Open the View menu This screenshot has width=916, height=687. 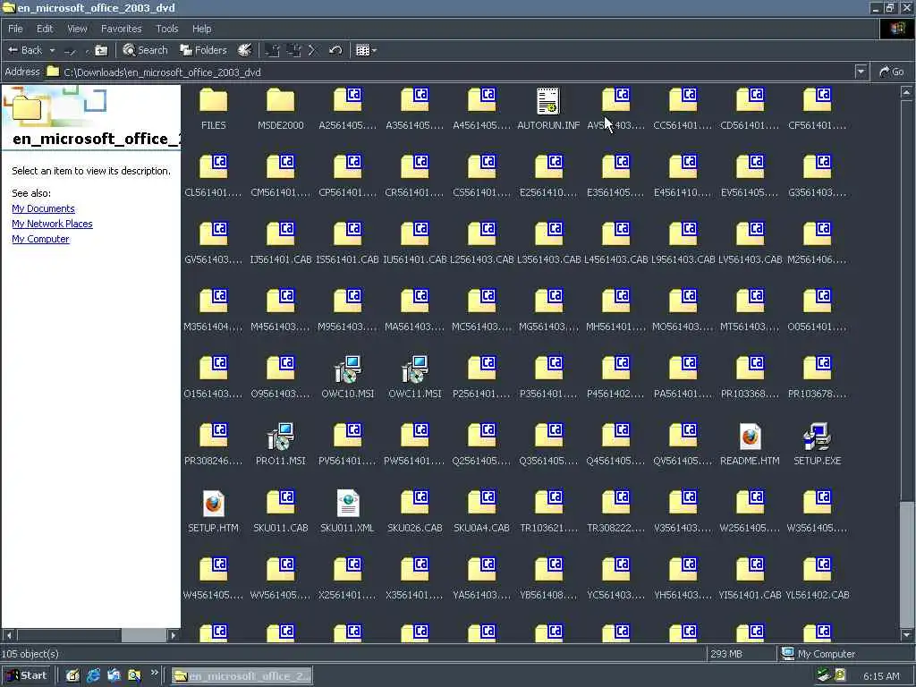tap(77, 29)
